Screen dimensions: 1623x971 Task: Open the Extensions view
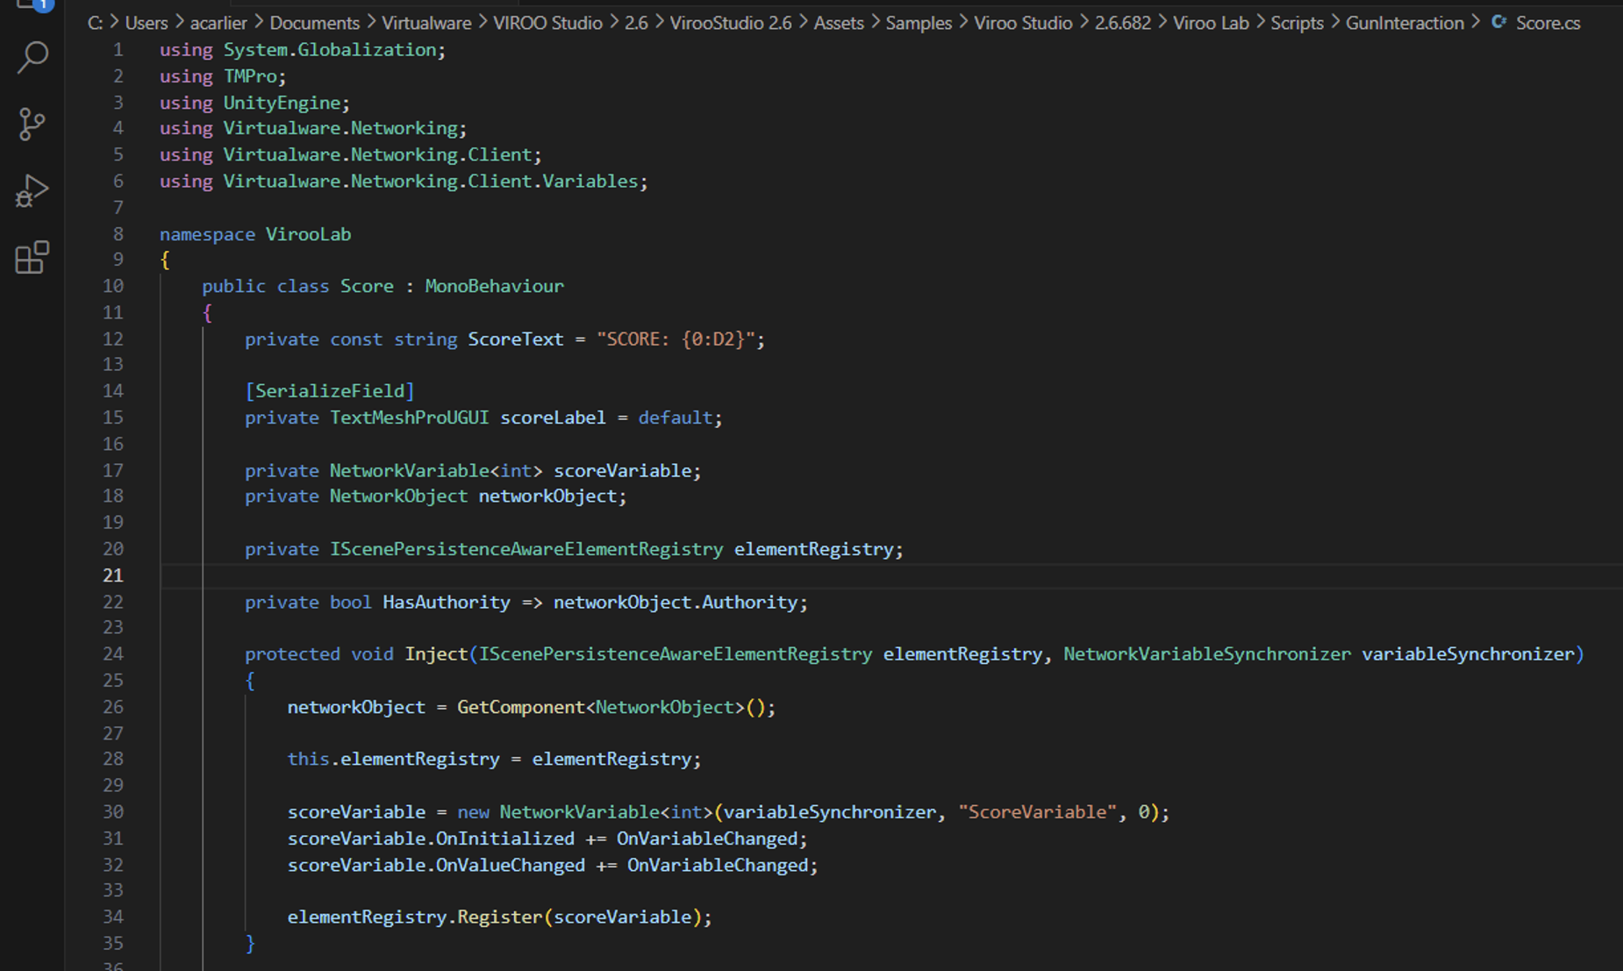pyautogui.click(x=32, y=257)
